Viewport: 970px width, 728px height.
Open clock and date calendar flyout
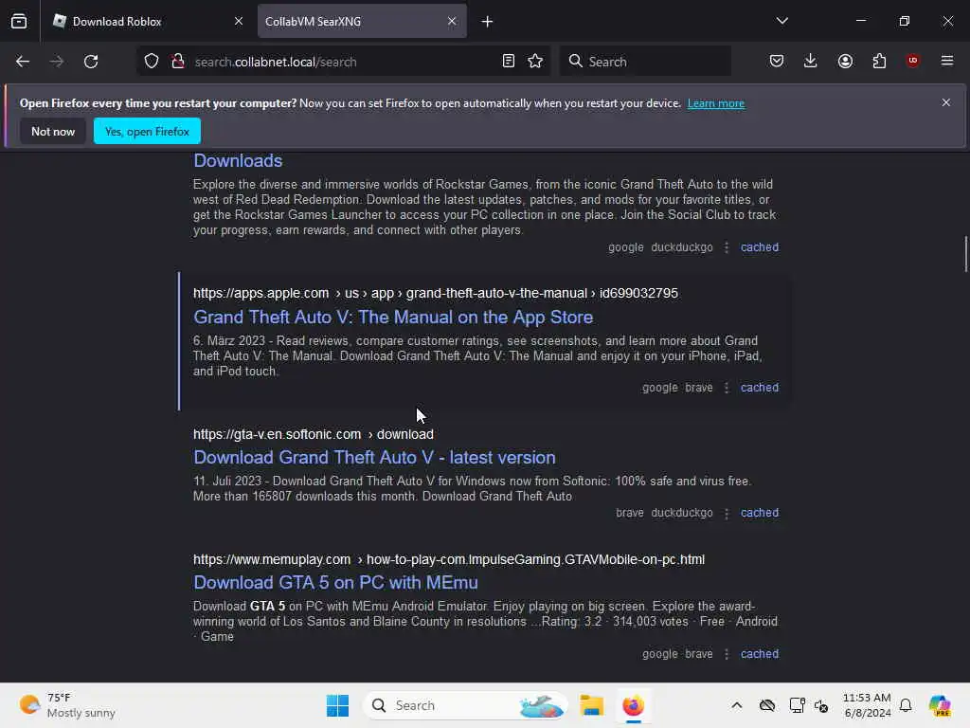point(867,705)
